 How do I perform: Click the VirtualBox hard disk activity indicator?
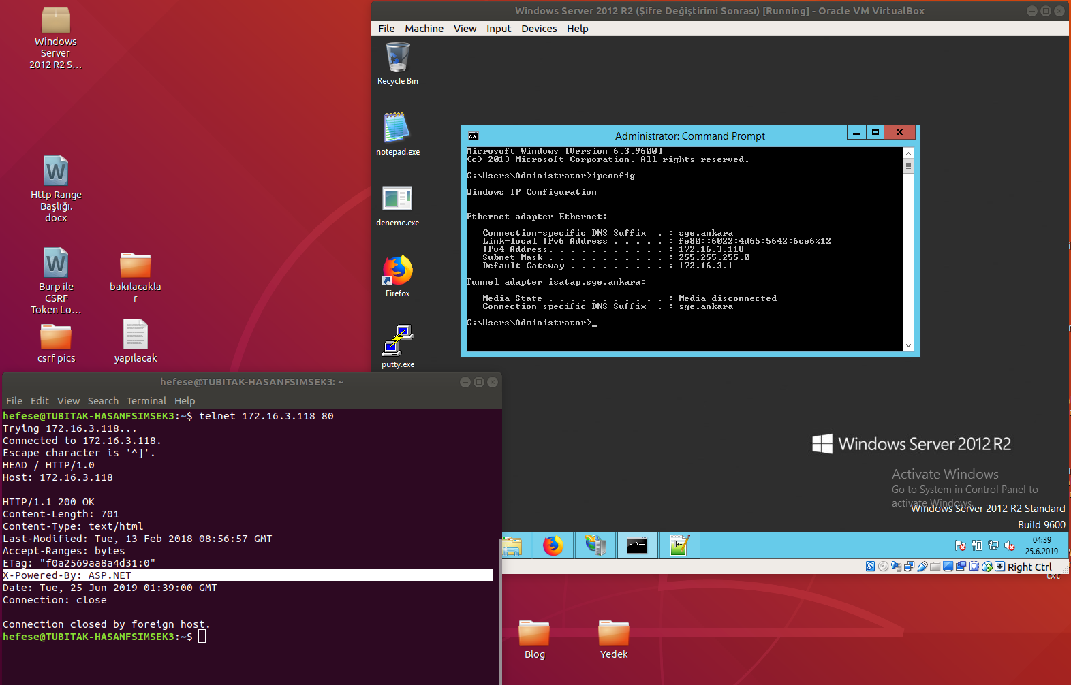coord(870,567)
